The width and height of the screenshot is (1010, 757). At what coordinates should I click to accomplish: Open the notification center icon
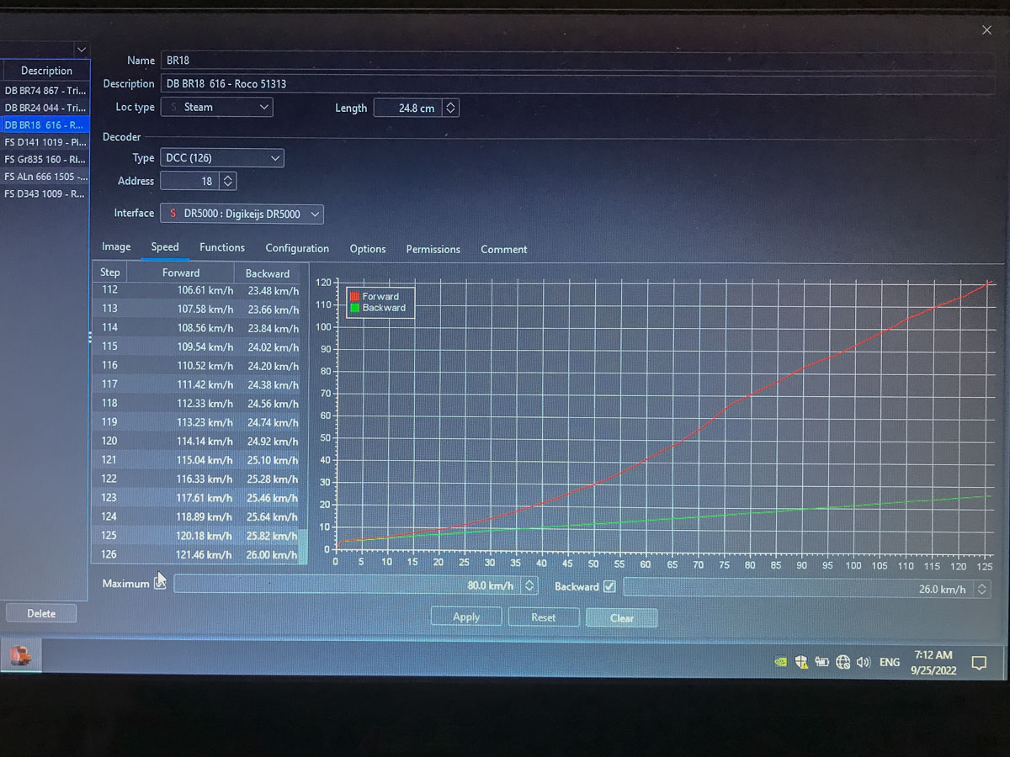(979, 663)
